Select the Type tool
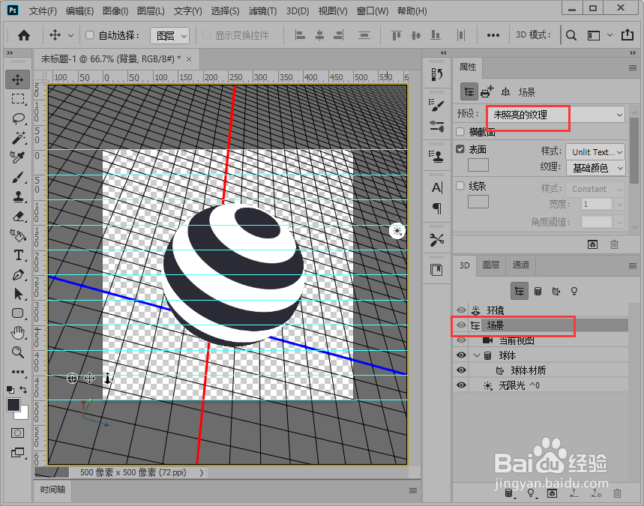 tap(18, 255)
